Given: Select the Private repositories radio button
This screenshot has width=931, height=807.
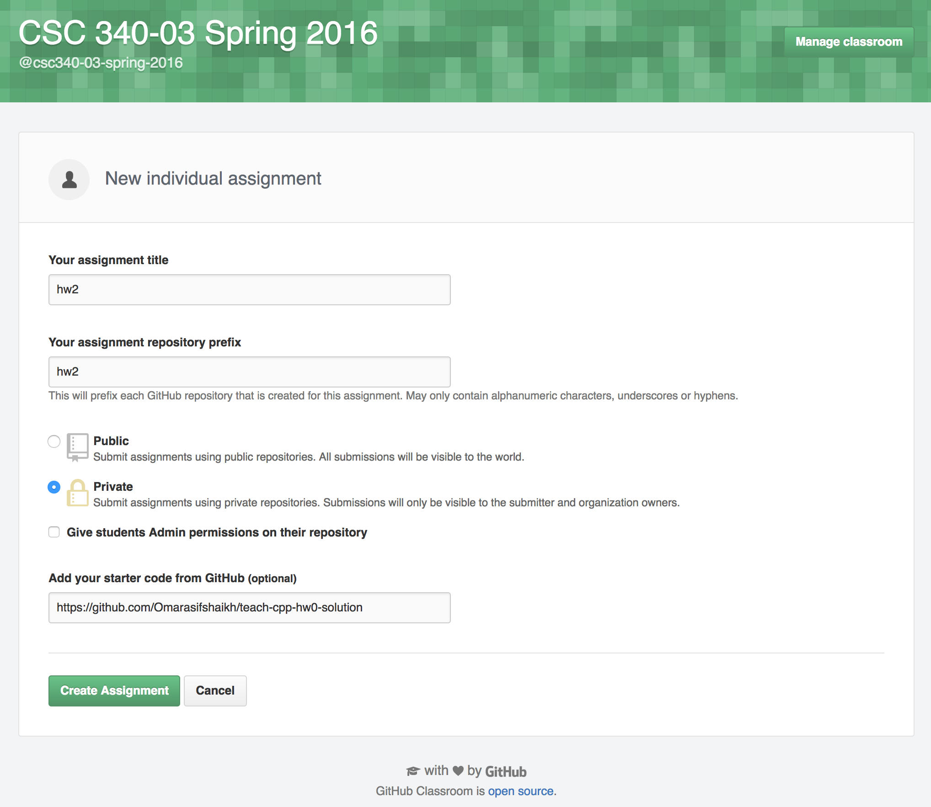Looking at the screenshot, I should pyautogui.click(x=54, y=487).
